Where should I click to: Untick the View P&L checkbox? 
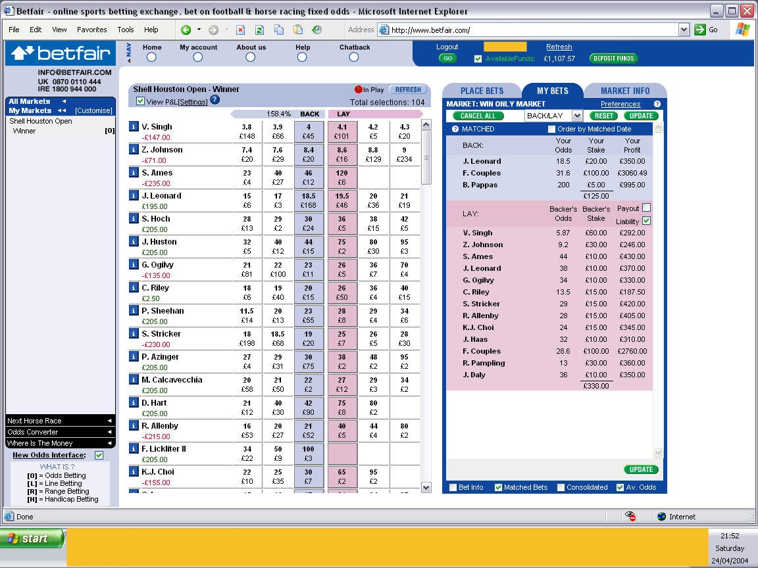(x=140, y=101)
